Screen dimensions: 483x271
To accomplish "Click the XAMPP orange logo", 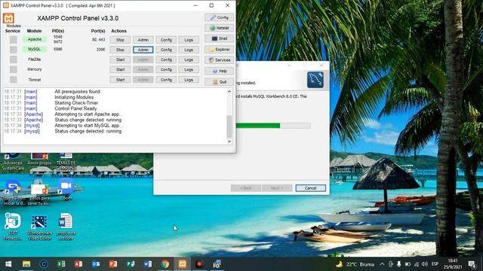I will [x=8, y=18].
